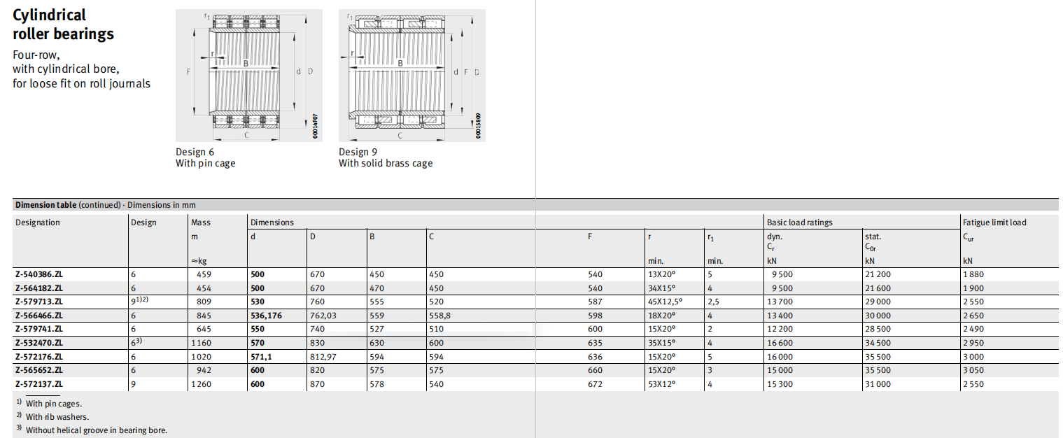Click the Design 9 solid brass cage diagram
This screenshot has width=1063, height=438.
point(411,75)
